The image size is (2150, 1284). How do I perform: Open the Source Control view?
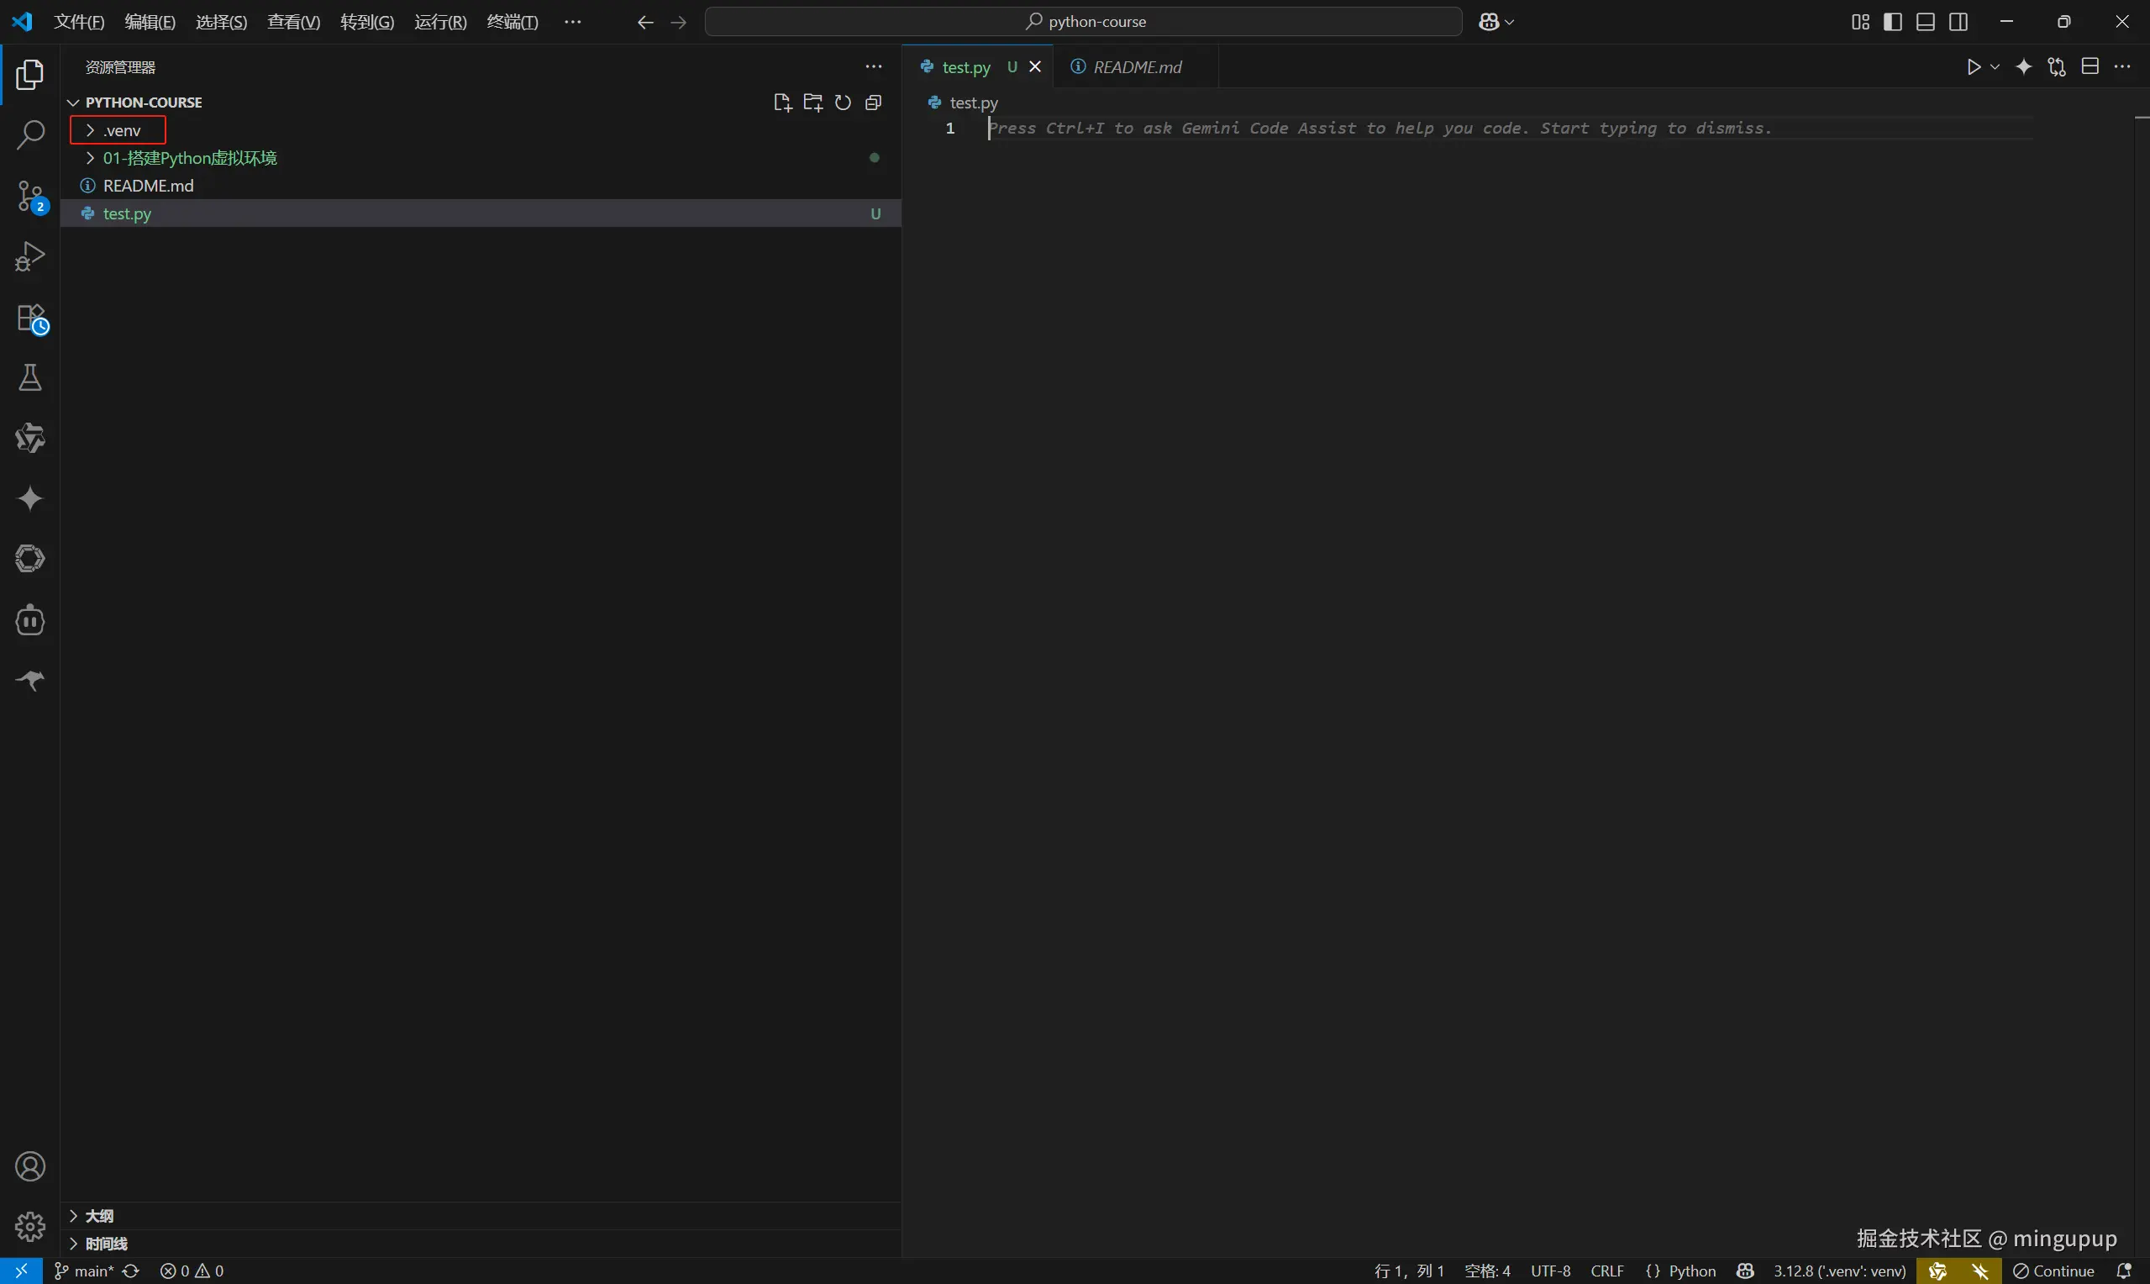(x=30, y=197)
